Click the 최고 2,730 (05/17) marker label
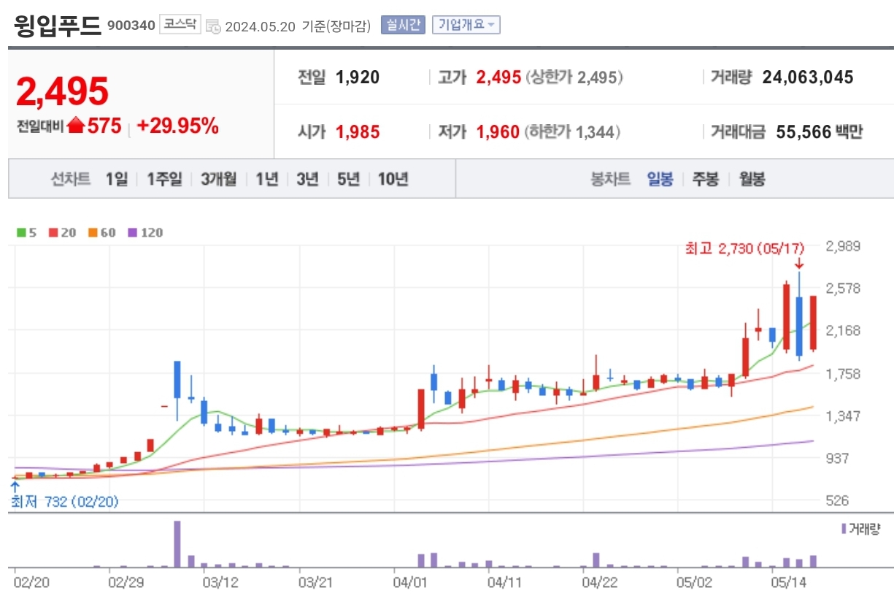This screenshot has width=894, height=596. 744,249
